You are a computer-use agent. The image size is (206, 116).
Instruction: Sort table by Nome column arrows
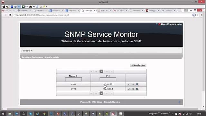tap(77, 76)
